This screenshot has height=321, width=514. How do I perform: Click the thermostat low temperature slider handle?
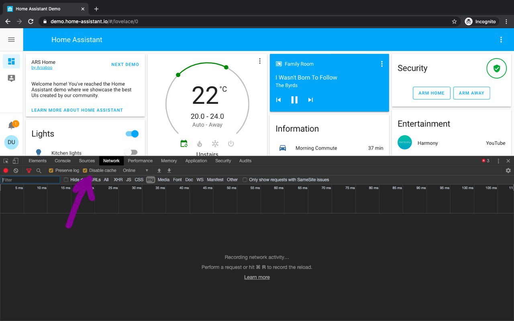(178, 75)
